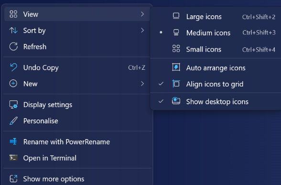Viewport: 281px width, 185px height.
Task: Click the Sort by arrows icon
Action: coord(13,31)
